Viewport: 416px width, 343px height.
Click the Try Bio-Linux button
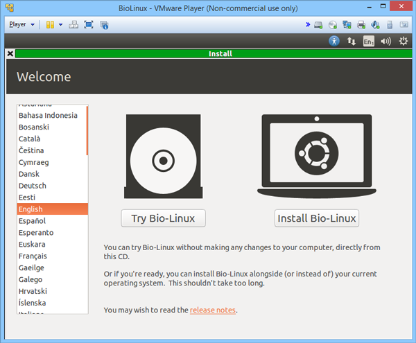click(x=163, y=218)
